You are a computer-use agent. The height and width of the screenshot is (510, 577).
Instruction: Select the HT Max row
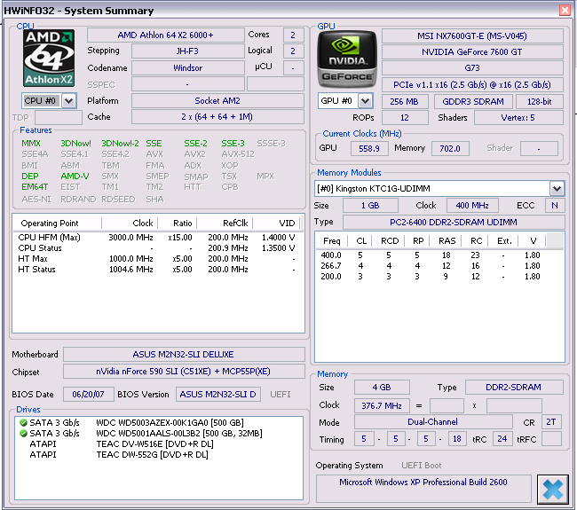tap(157, 259)
